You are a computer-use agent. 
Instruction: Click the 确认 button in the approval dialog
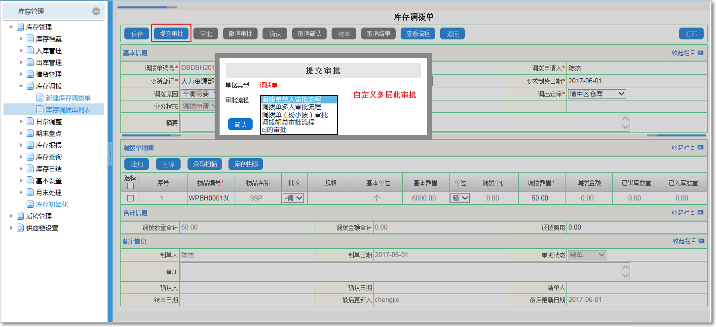pyautogui.click(x=240, y=125)
